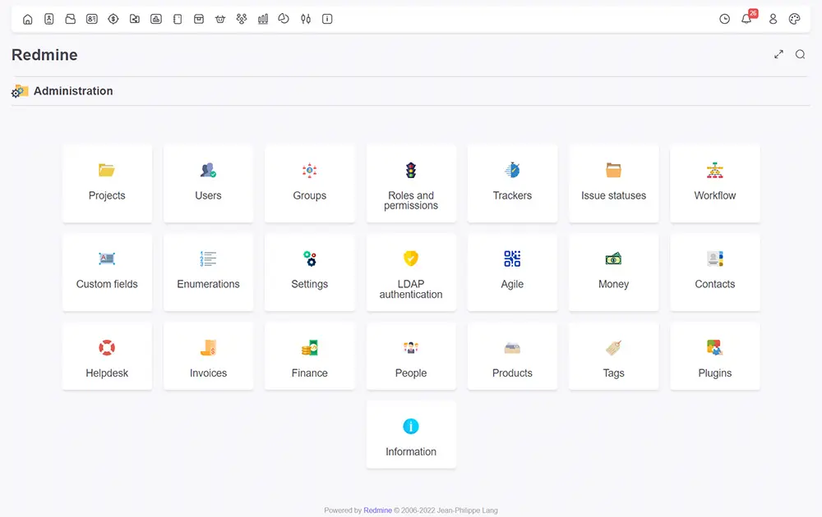Screen dimensions: 822x517
Task: Expand page to fullscreen with arrows icon
Action: [779, 54]
